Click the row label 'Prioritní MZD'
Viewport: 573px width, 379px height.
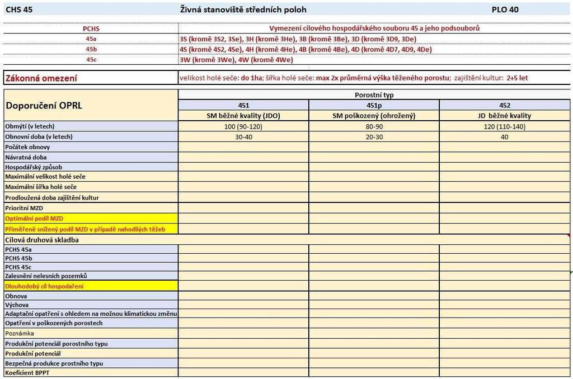pyautogui.click(x=91, y=208)
